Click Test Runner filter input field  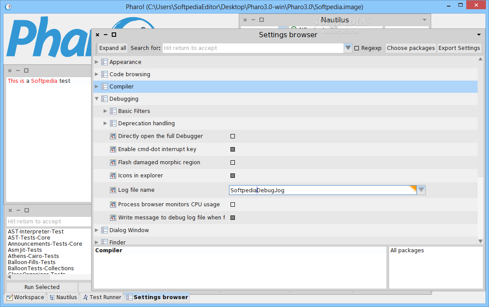[x=49, y=222]
